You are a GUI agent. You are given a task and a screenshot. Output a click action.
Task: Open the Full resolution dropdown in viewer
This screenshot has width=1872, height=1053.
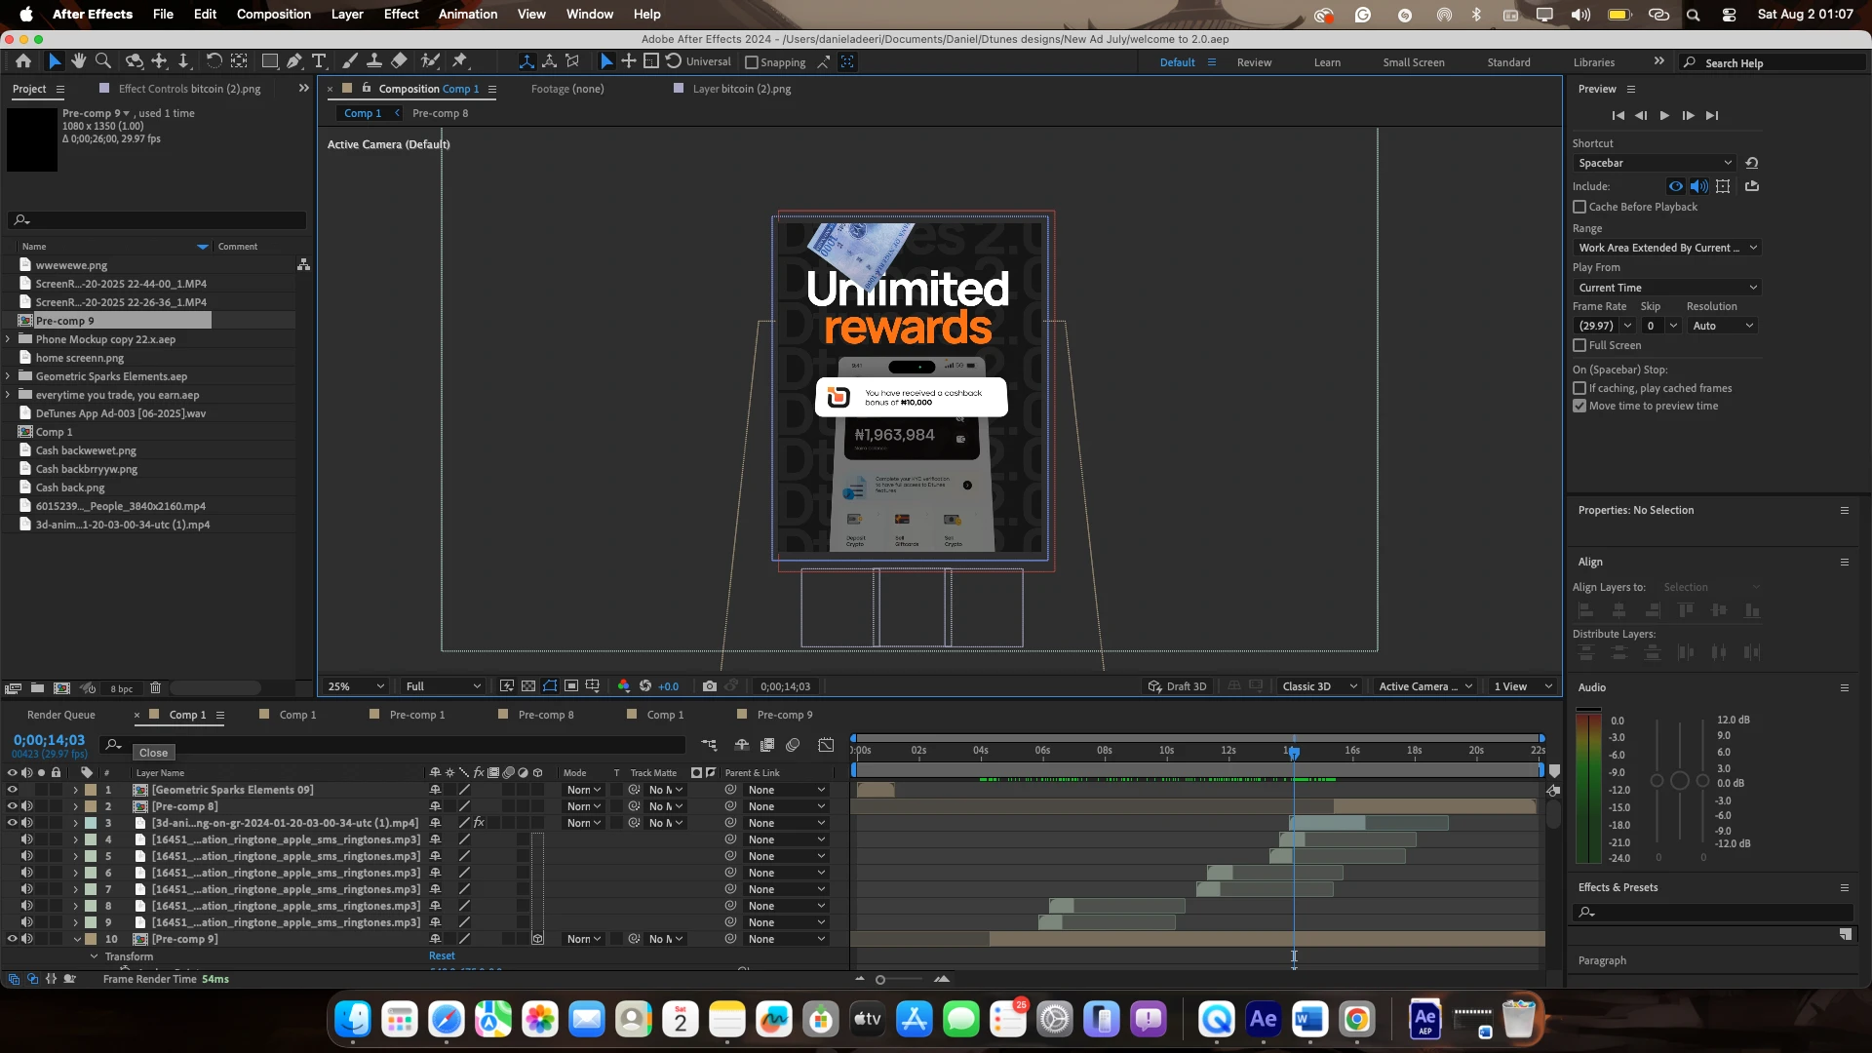[x=443, y=686]
